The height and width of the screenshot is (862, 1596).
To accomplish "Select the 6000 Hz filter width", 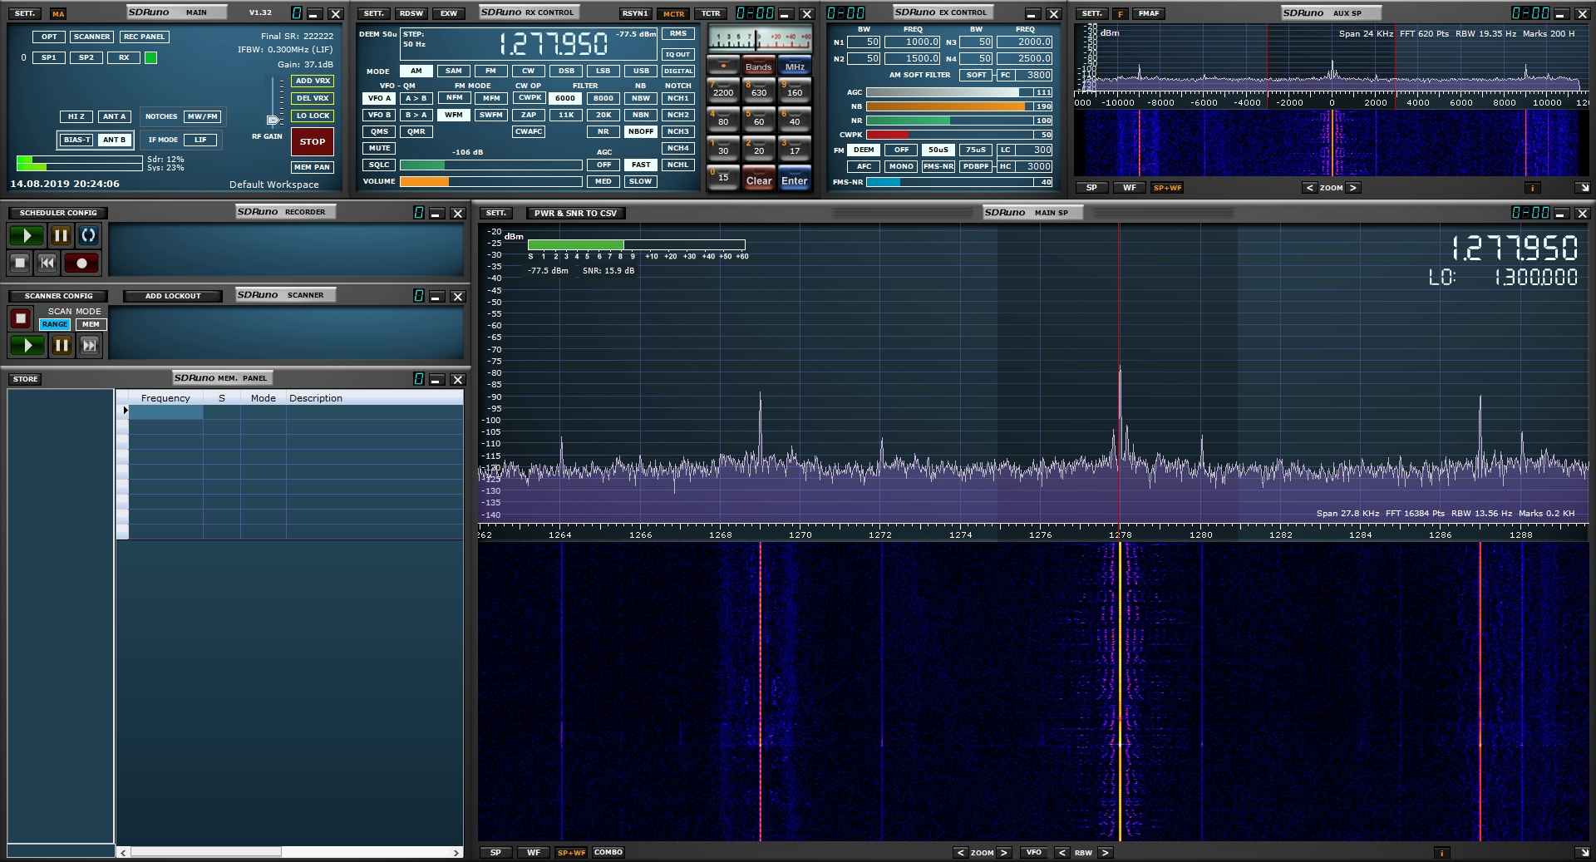I will (x=565, y=98).
